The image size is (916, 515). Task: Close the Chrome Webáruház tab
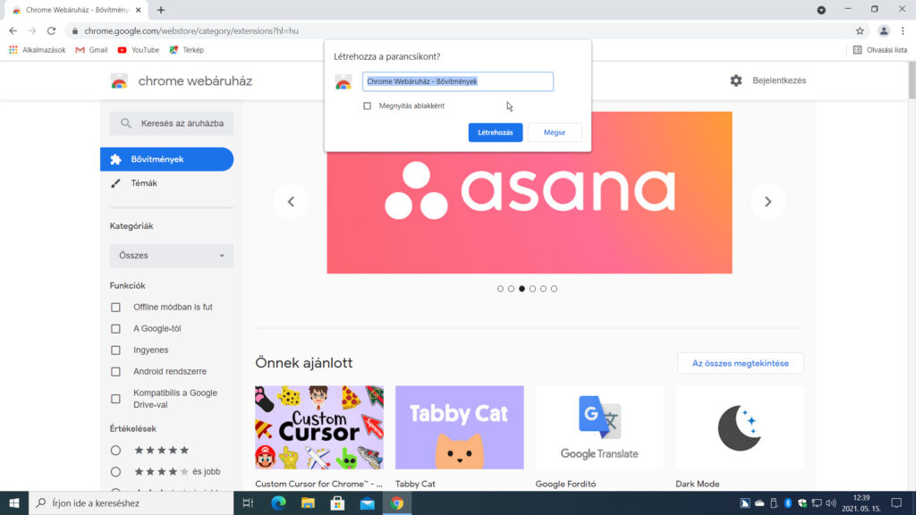pyautogui.click(x=139, y=10)
